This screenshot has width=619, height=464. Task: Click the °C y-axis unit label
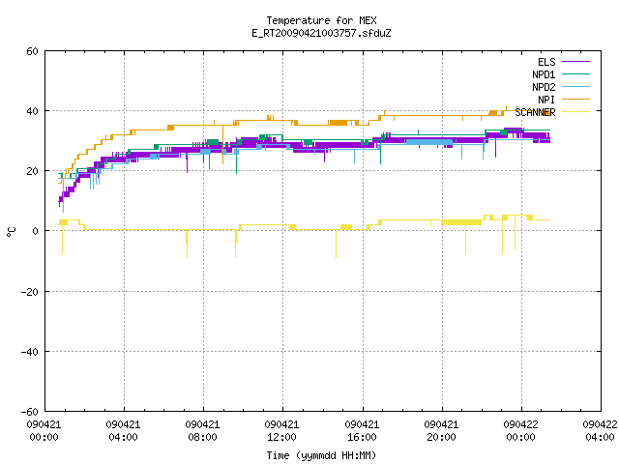pyautogui.click(x=11, y=232)
